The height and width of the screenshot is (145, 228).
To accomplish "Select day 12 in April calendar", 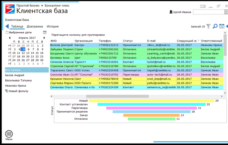I will 23,53.
